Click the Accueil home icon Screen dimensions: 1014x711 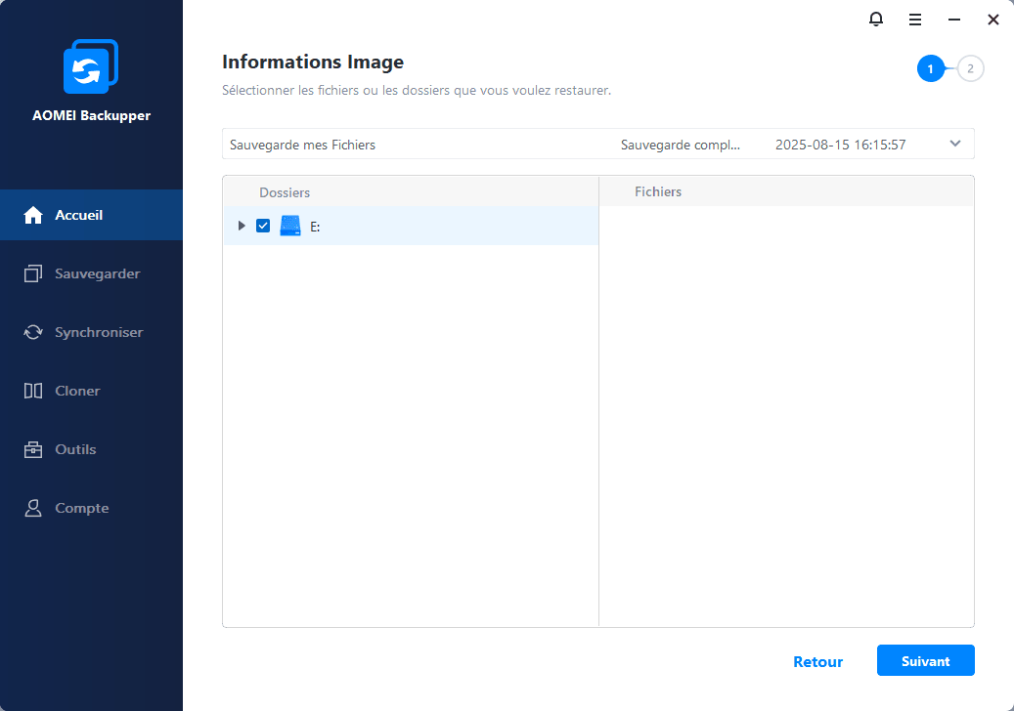click(x=33, y=215)
